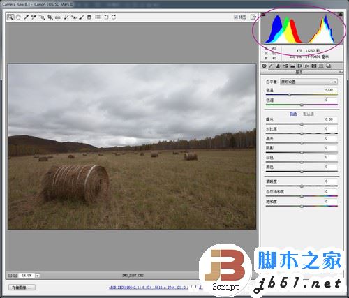The image size is (349, 298).
Task: Click the Contrast (对比度) slider handle
Action: (x=302, y=134)
